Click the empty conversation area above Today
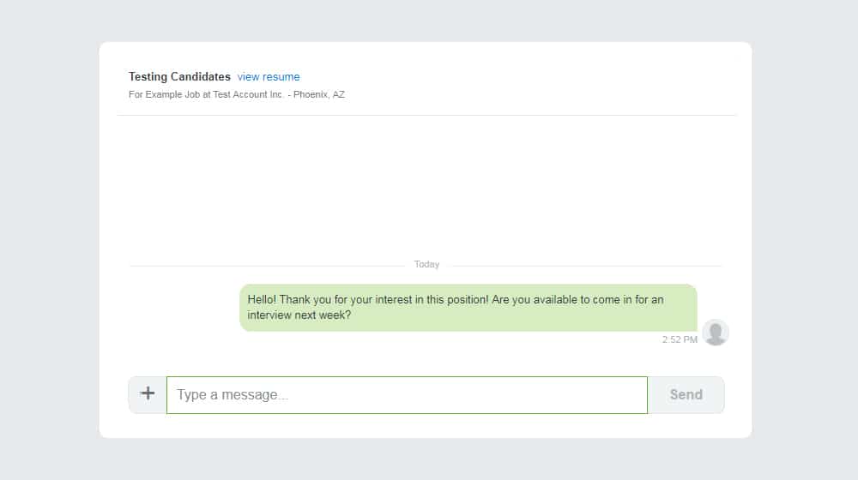858x480 pixels. (426, 186)
